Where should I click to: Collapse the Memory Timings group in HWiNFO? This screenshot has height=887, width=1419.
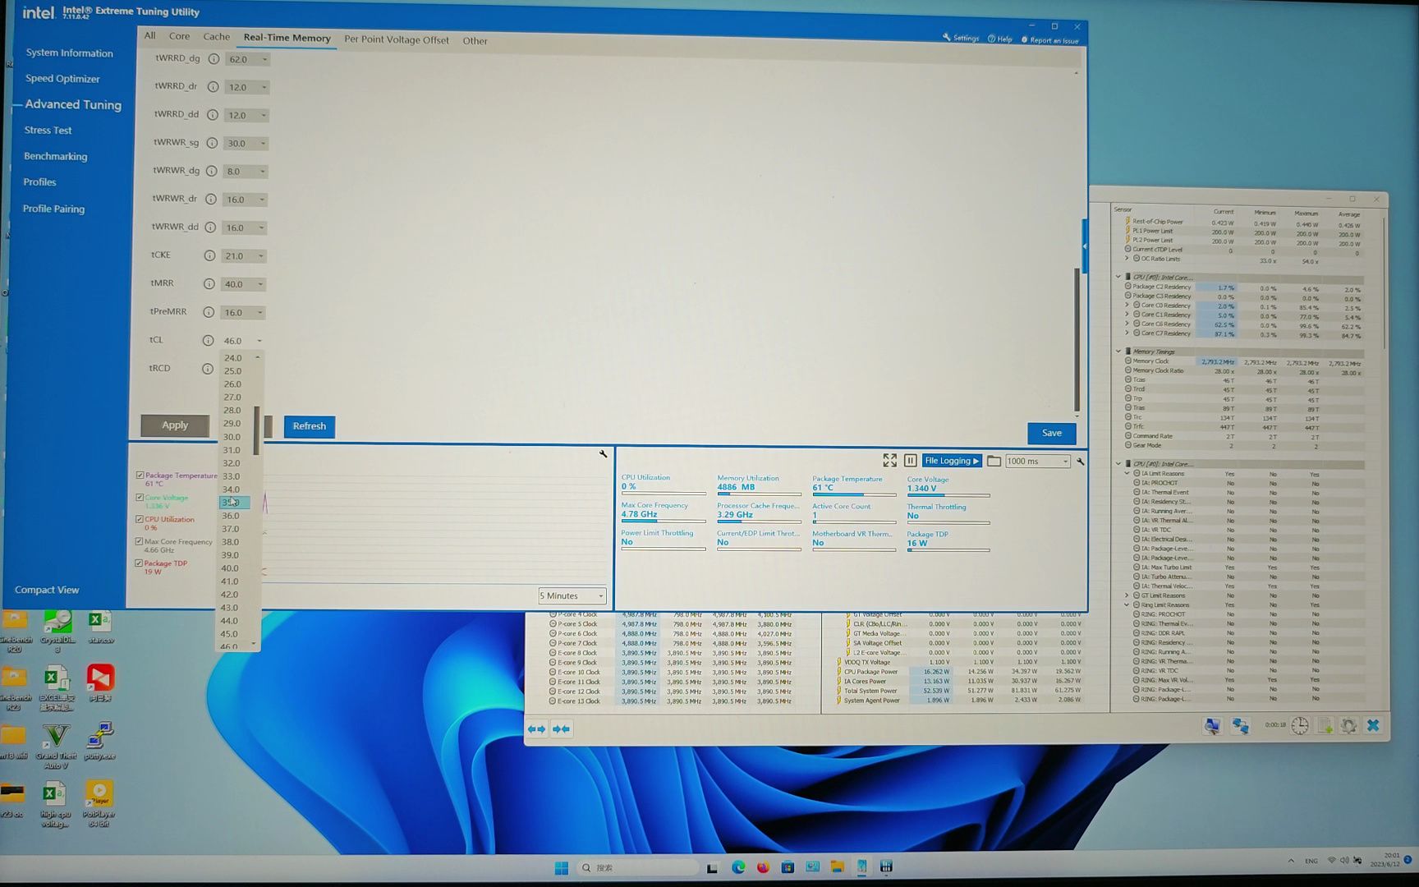[1118, 352]
